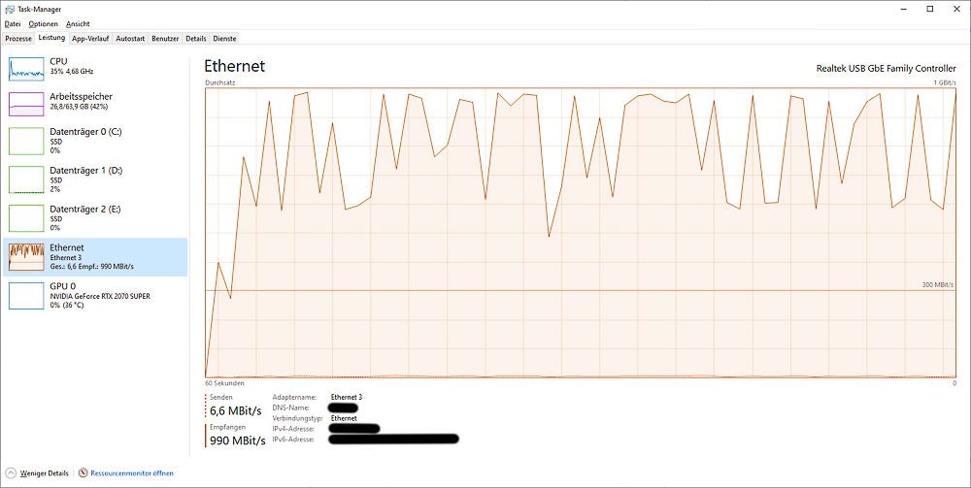
Task: Switch to the App-Verlauf tab
Action: pos(90,38)
